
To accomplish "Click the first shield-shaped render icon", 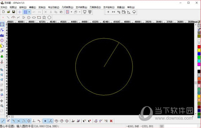I will [85, 12].
